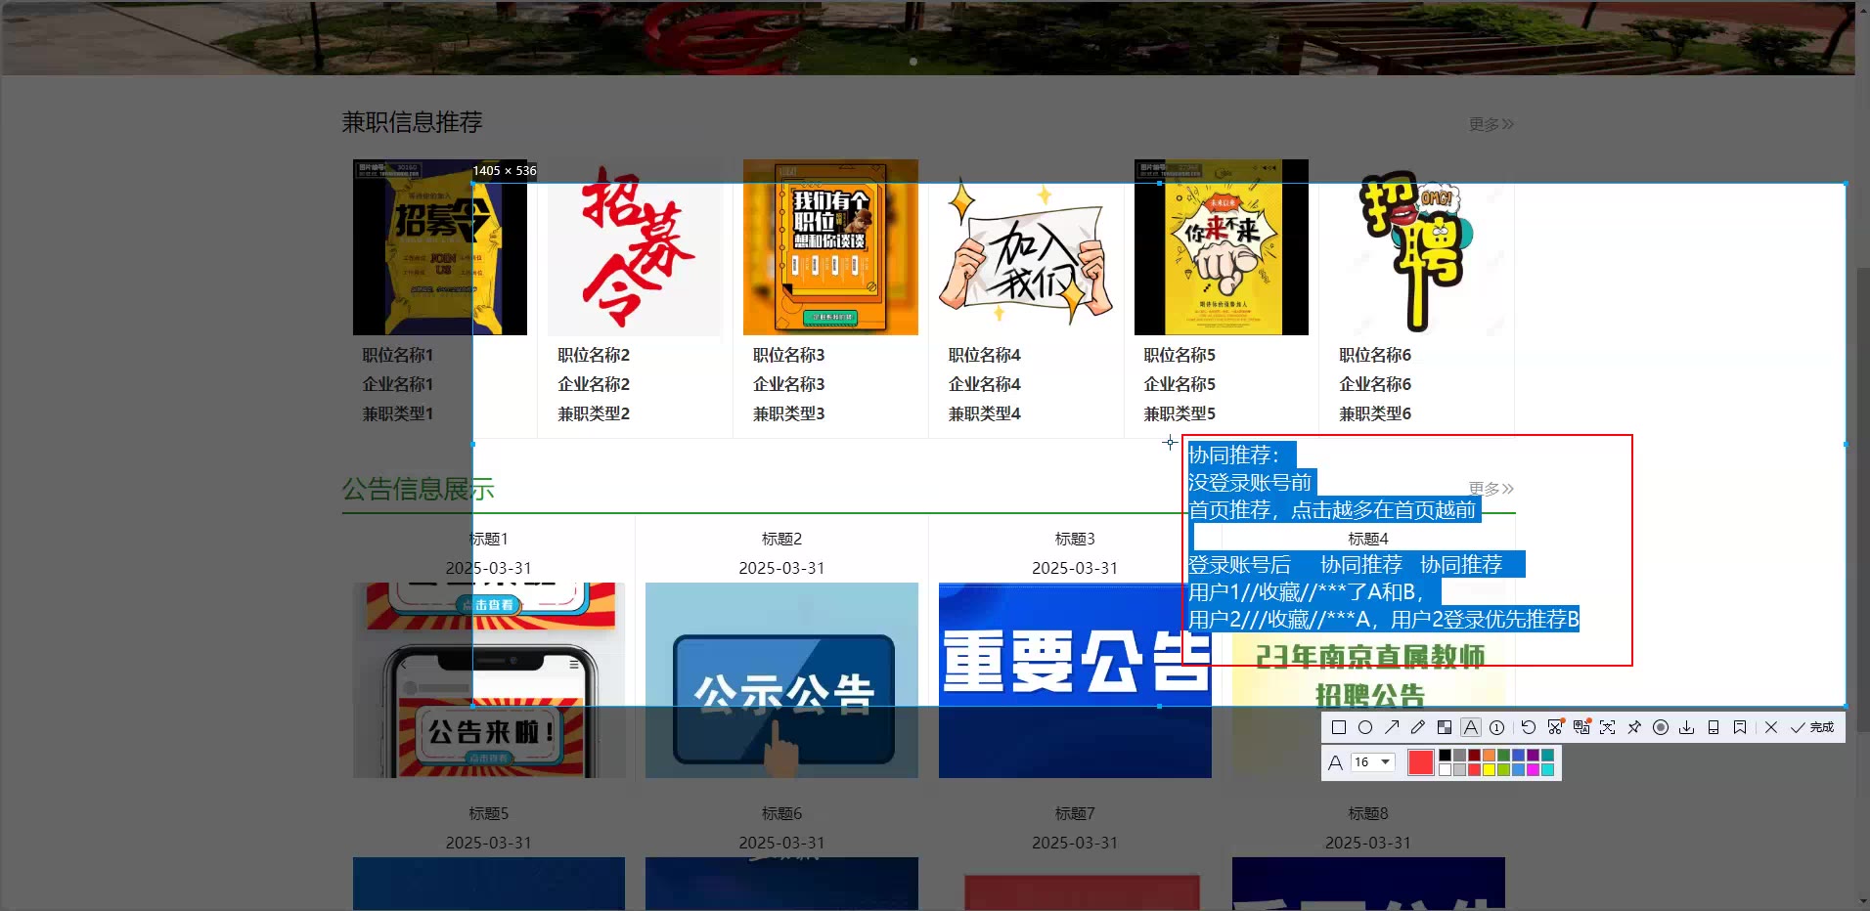The image size is (1870, 911).
Task: Pick the magenta color swatch
Action: (x=1533, y=770)
